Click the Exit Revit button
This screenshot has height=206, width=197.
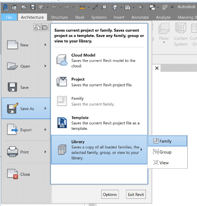point(136,194)
